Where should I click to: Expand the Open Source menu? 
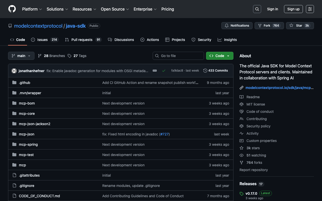[x=115, y=9]
